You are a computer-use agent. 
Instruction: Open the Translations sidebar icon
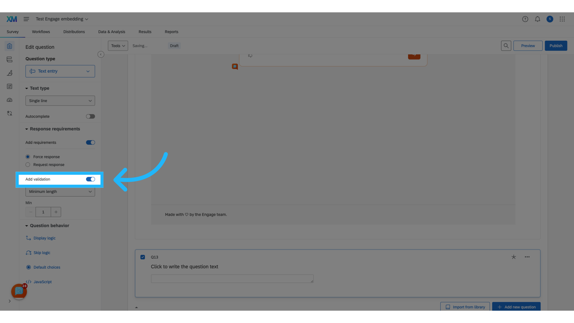(x=10, y=113)
